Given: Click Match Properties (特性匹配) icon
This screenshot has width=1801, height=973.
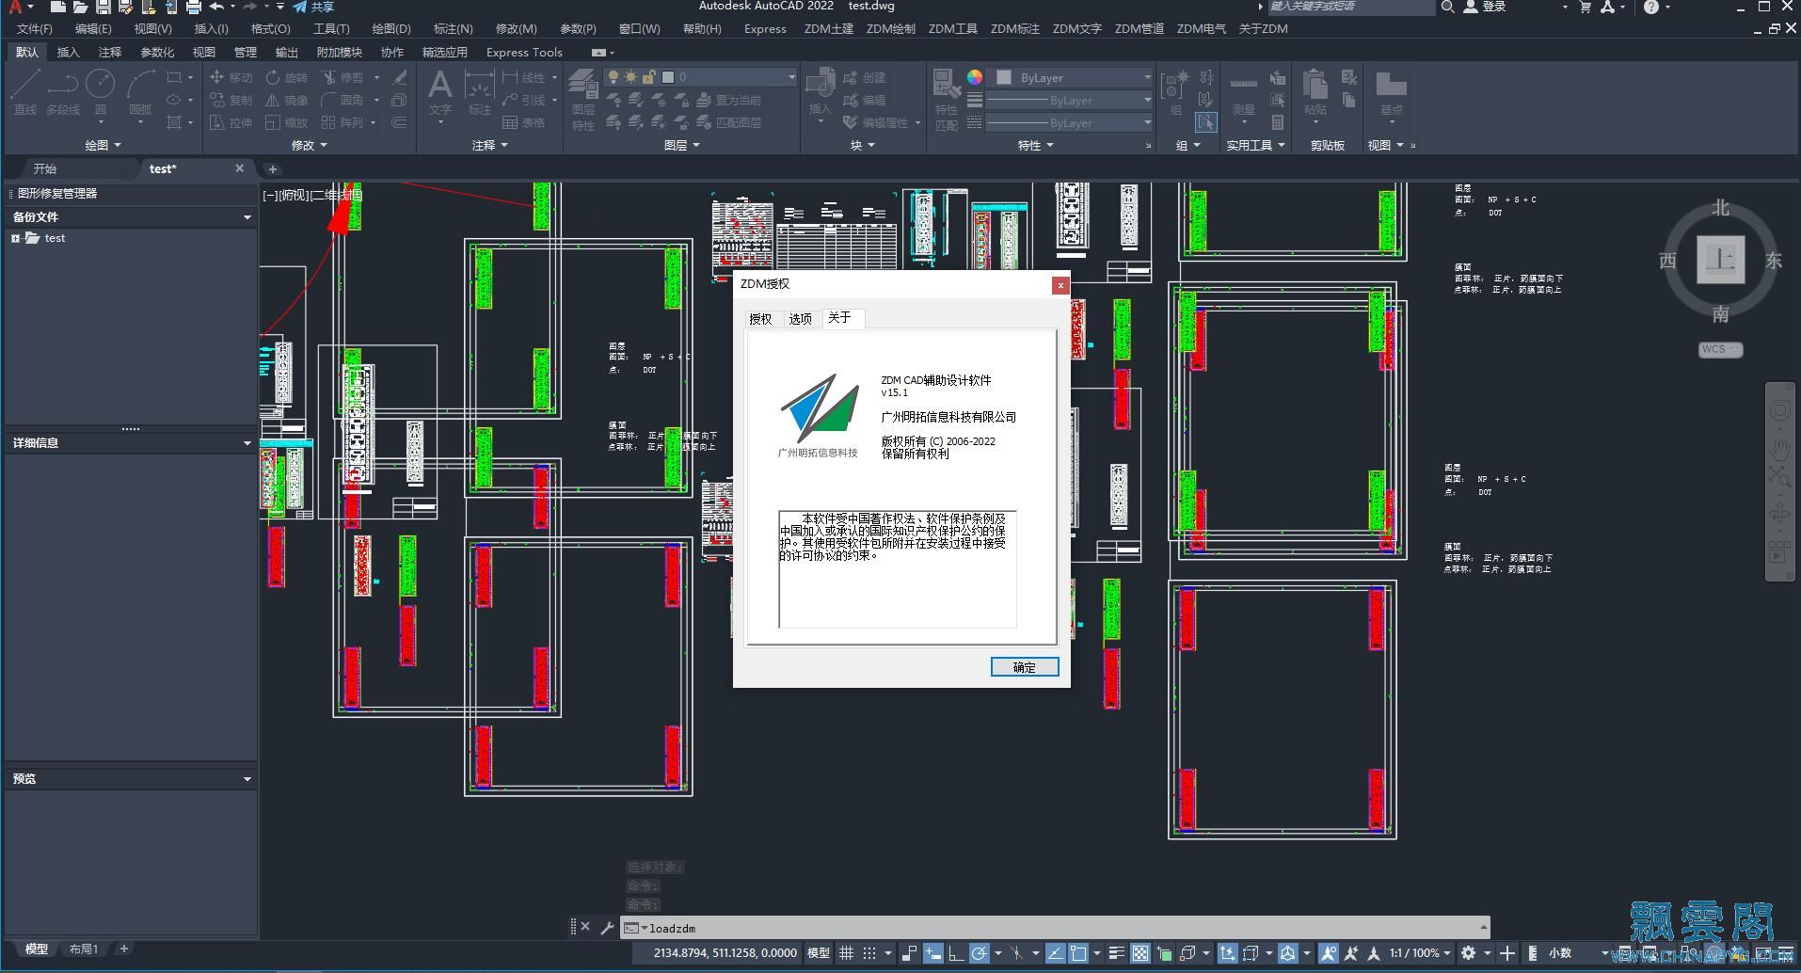Looking at the screenshot, I should point(947,99).
